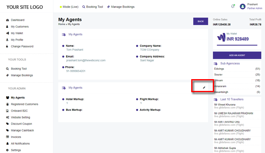This screenshot has height=153, width=265.
Task: Click the My Profile sidebar icon
Action: pyautogui.click(x=7, y=40)
